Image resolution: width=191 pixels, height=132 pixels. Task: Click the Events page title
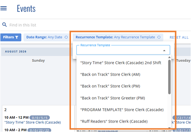point(26,8)
